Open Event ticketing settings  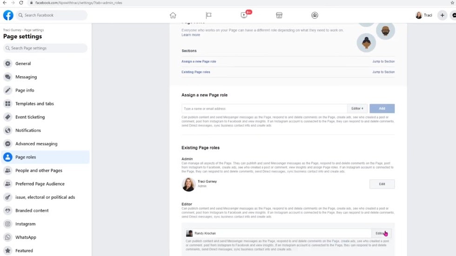[46, 117]
